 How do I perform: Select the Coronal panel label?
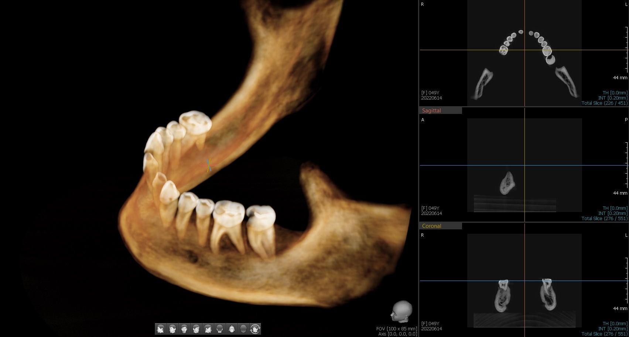tap(431, 226)
